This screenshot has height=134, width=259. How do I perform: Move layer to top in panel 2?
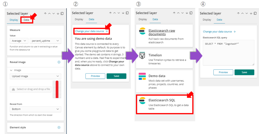111,13
